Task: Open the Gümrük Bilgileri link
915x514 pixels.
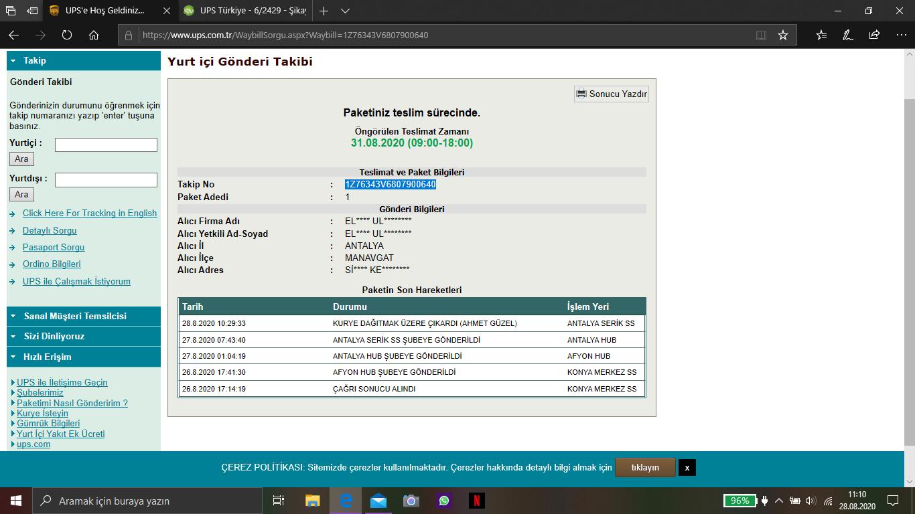Action: click(x=48, y=423)
